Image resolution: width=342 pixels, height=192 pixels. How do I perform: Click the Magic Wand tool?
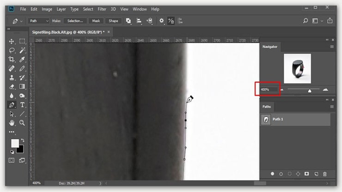[x=22, y=50]
